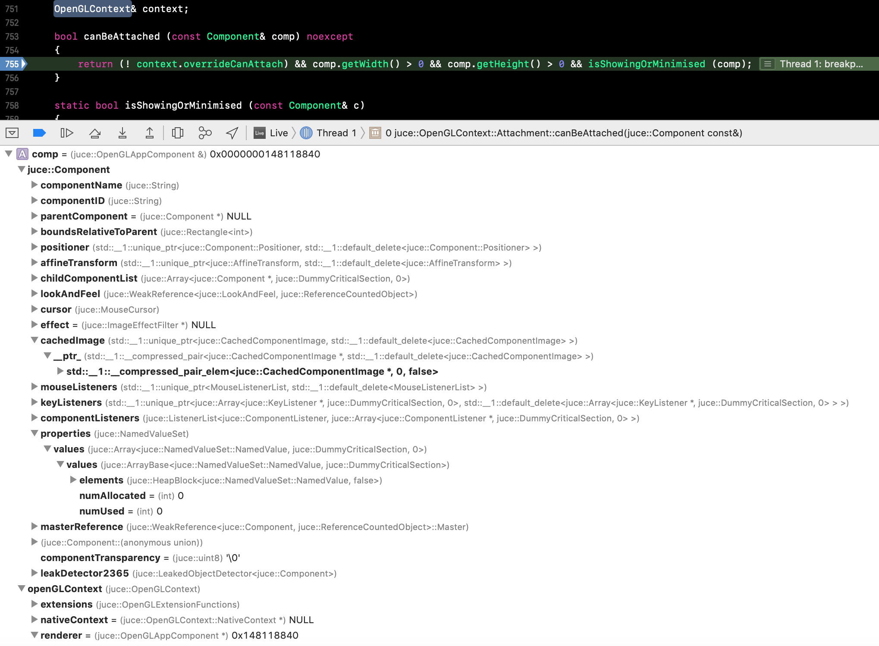Deactivate breakpoints with blue tag icon
The height and width of the screenshot is (646, 879).
coord(39,133)
